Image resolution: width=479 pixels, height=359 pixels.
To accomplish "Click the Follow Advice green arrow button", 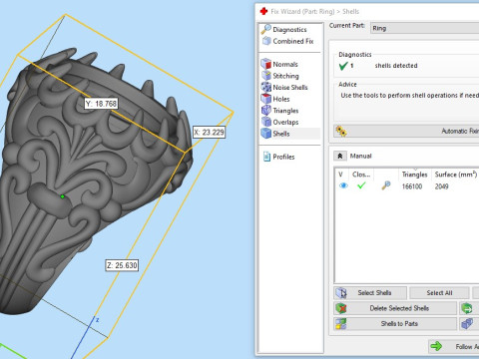I will coord(454,346).
